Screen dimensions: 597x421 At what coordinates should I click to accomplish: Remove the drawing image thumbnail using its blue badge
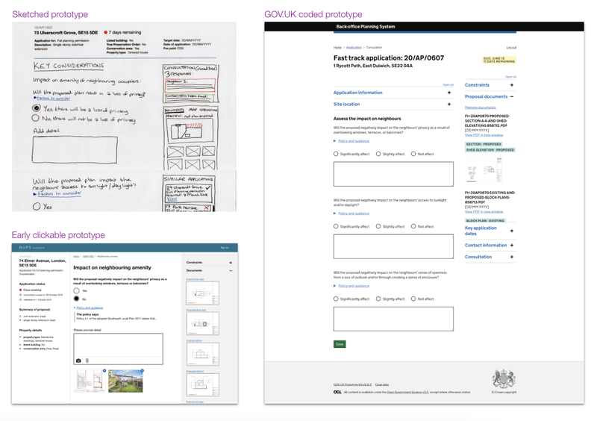104,370
